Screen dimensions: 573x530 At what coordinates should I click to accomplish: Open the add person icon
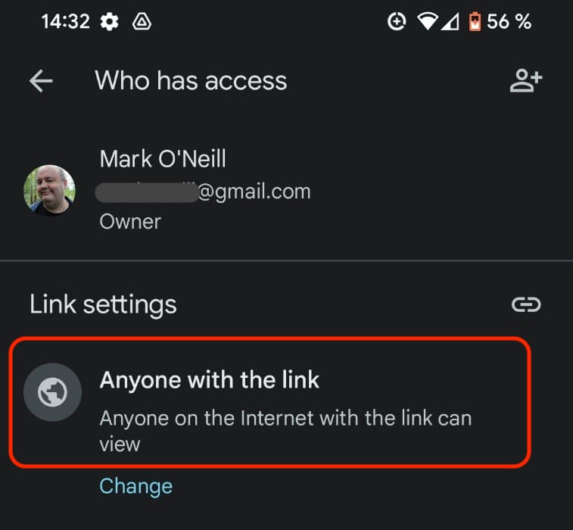coord(526,80)
